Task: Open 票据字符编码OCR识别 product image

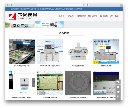Action: 106,83
